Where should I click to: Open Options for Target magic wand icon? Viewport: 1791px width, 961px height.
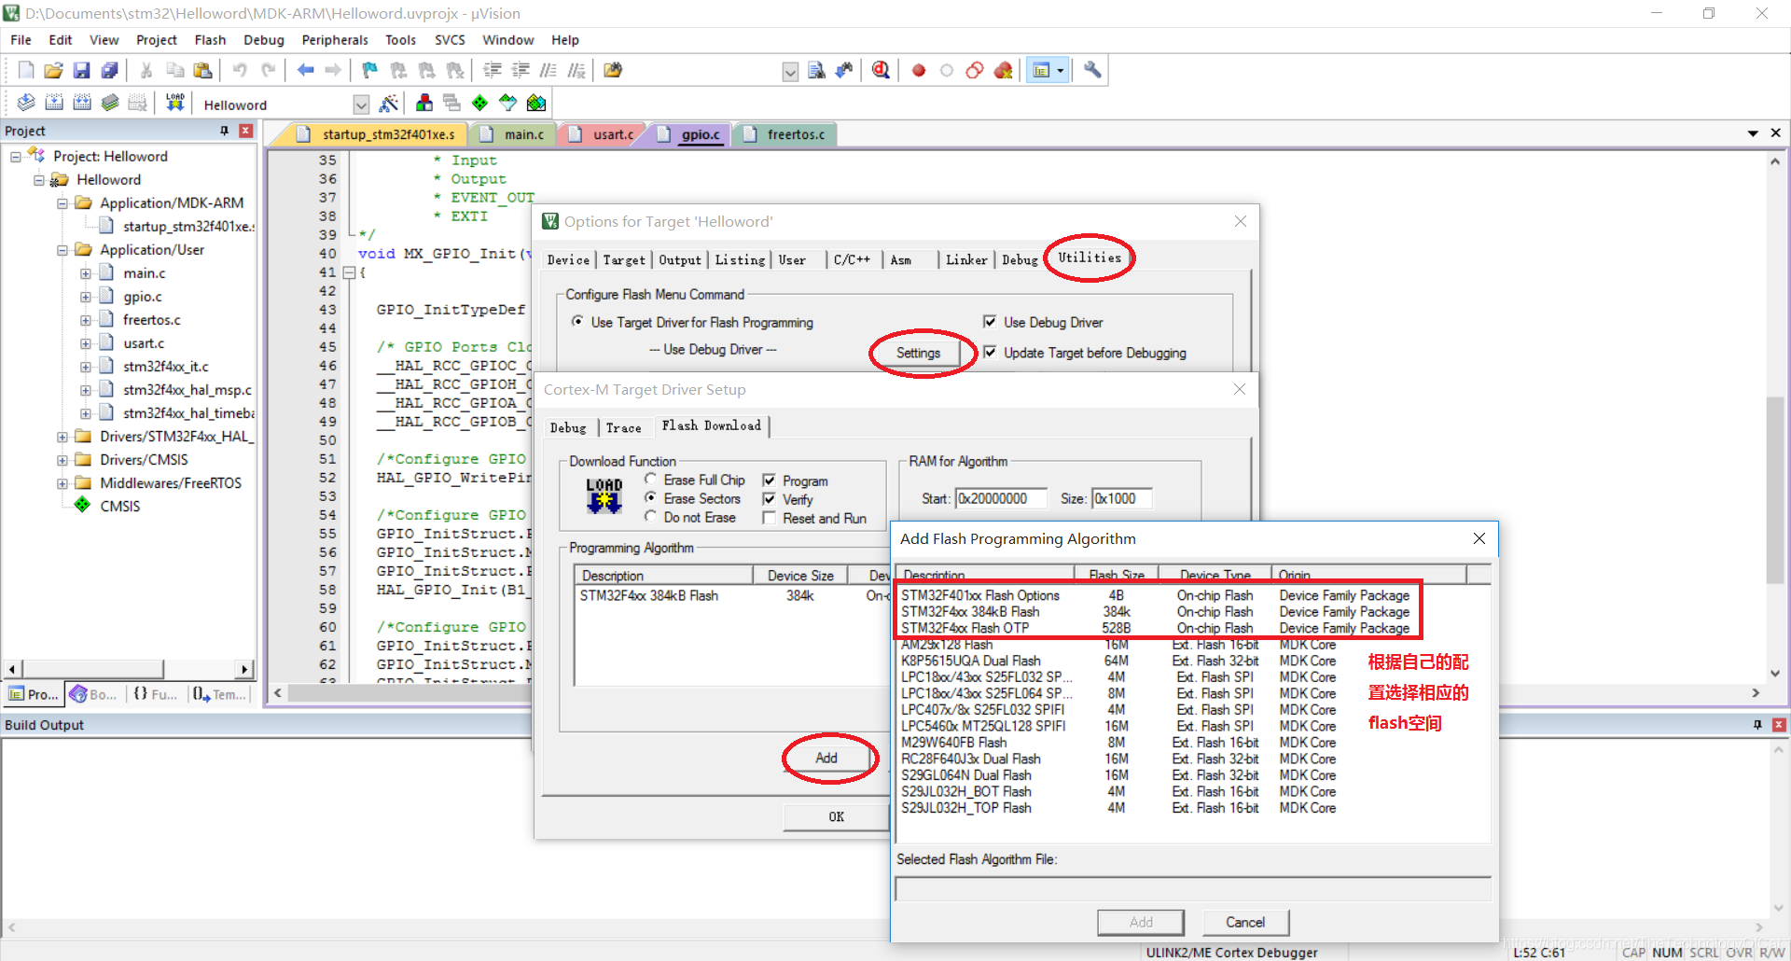(389, 103)
